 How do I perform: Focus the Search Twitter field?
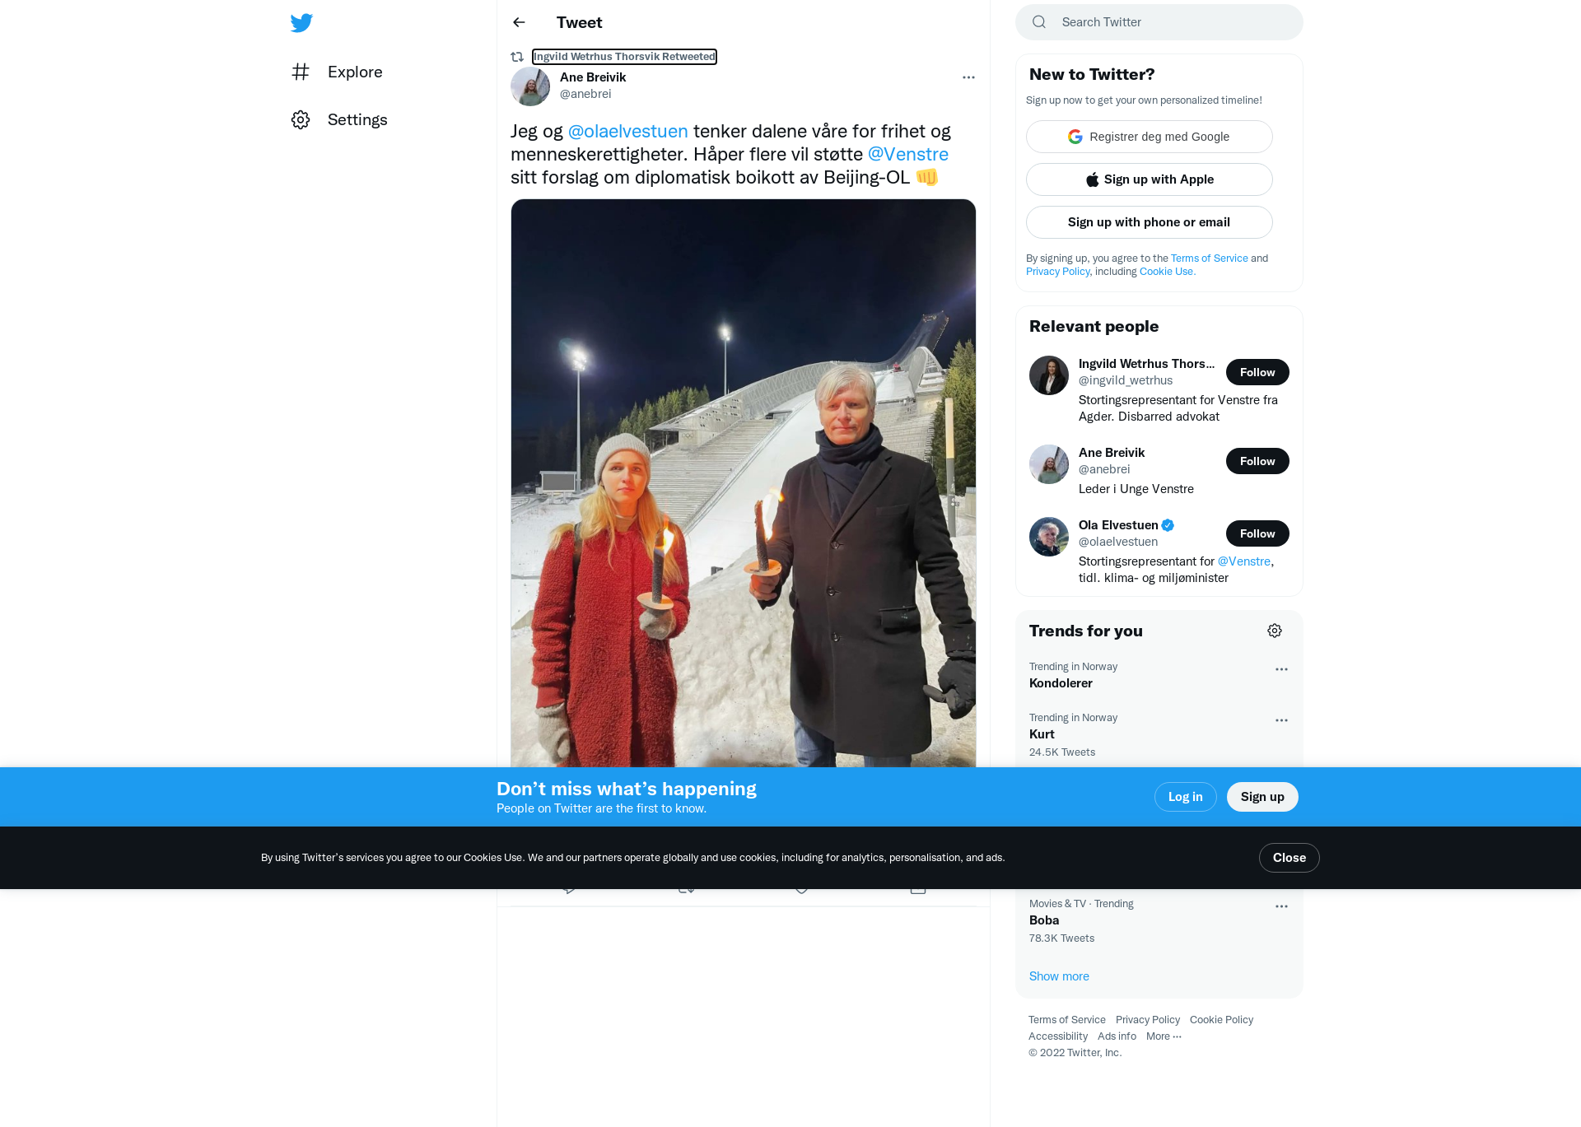point(1159,22)
